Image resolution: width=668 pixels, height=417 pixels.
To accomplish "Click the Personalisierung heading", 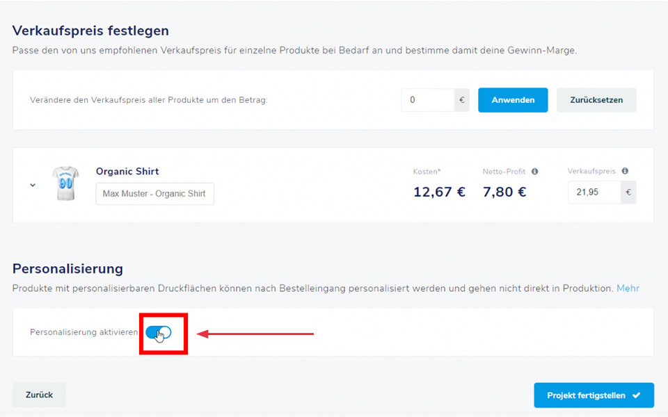I will tap(67, 268).
